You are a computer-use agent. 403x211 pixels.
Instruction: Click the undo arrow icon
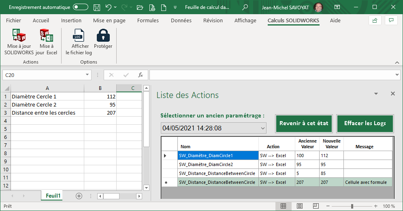point(108,7)
